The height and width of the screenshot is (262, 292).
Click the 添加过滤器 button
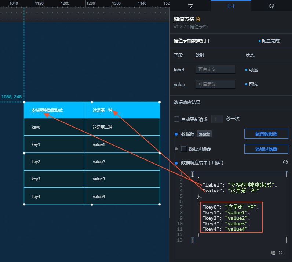point(266,149)
